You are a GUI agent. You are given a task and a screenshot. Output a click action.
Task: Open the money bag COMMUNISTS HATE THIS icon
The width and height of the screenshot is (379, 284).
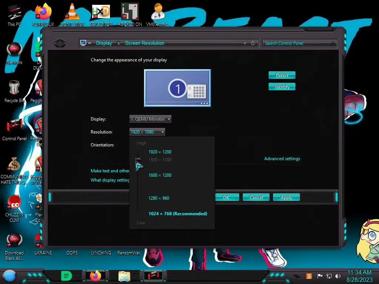pyautogui.click(x=14, y=170)
